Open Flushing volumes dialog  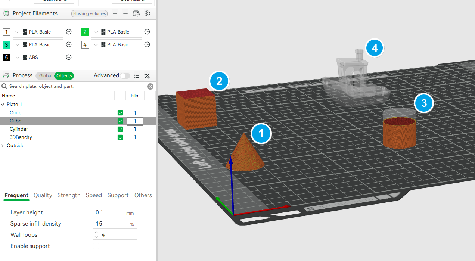point(90,13)
